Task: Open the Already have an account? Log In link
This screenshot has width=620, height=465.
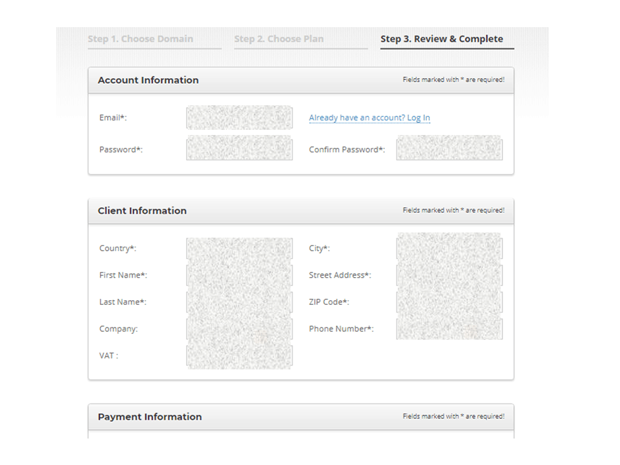Action: pyautogui.click(x=369, y=118)
